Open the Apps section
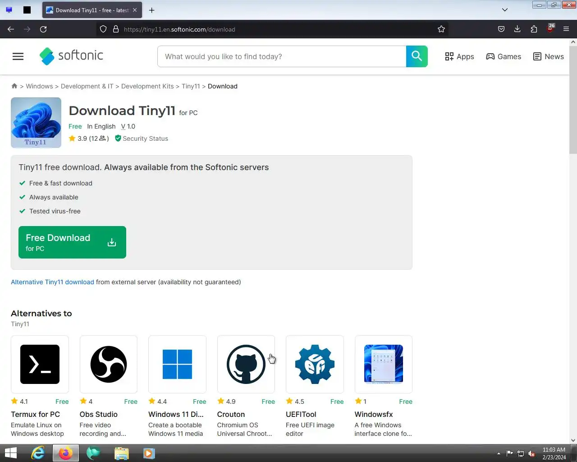 point(459,56)
